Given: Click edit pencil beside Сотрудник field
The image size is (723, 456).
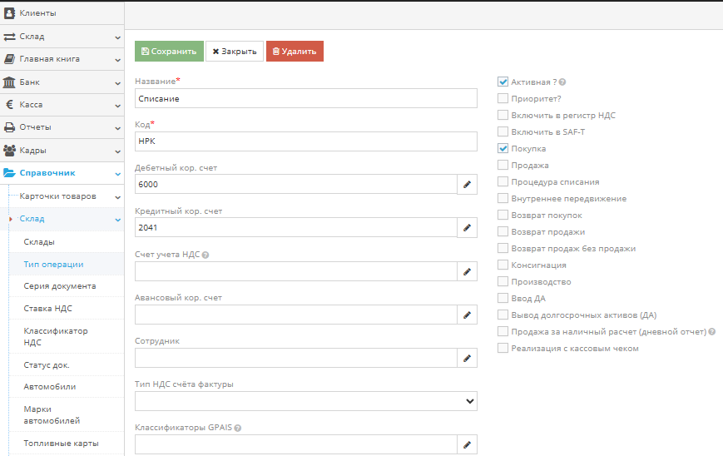Looking at the screenshot, I should point(467,358).
